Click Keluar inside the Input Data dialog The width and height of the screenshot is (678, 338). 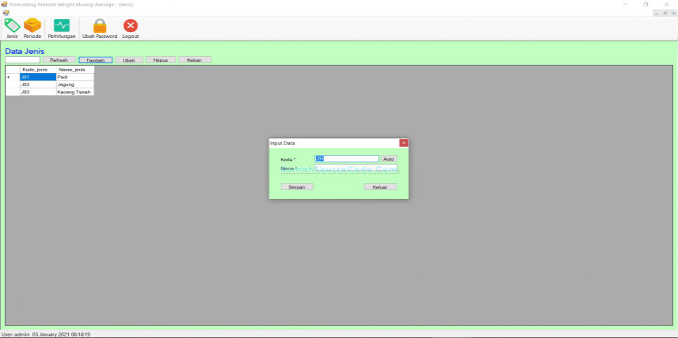(380, 187)
